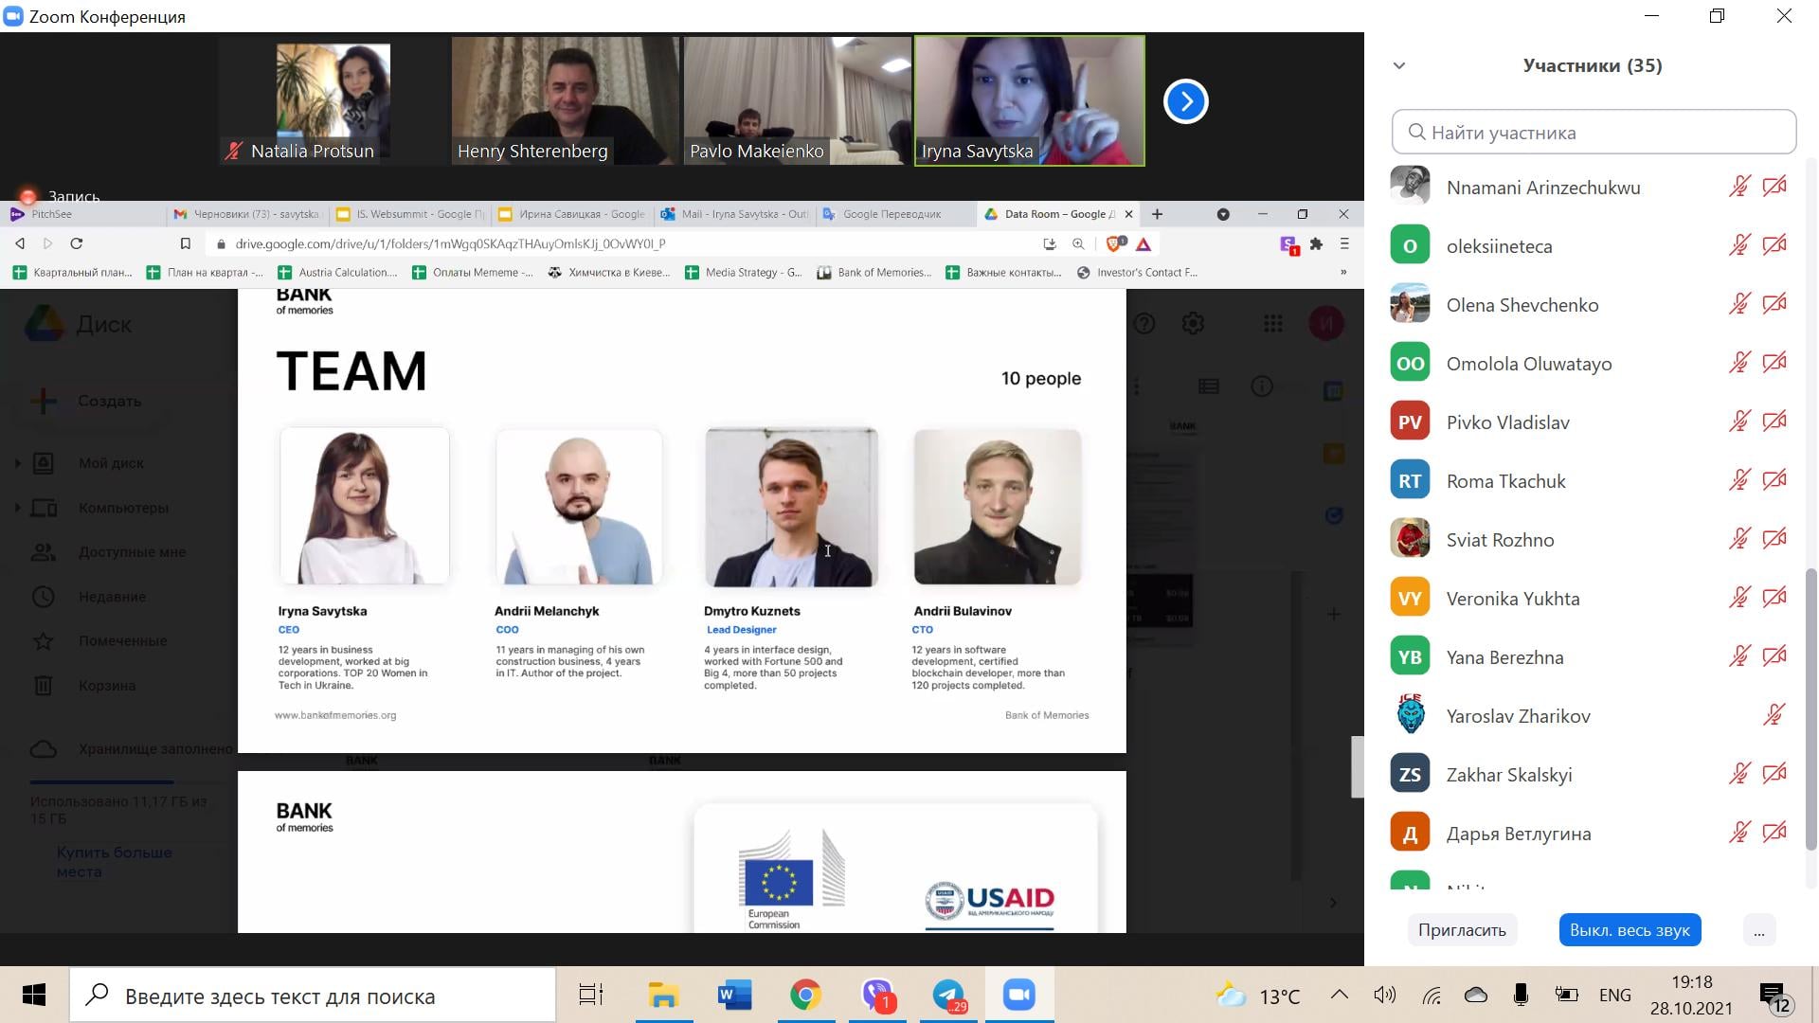This screenshot has height=1023, width=1819.
Task: Click muted mic icon for Yaroslav Zharikov
Action: pos(1774,715)
